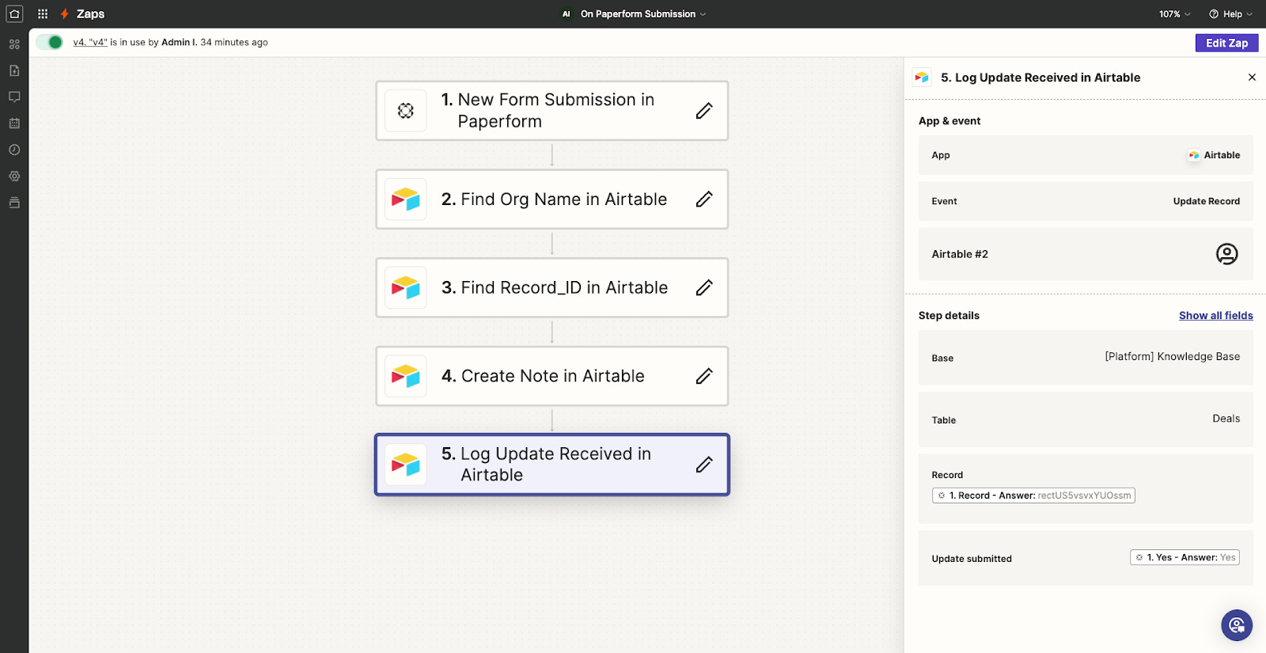Click the Event Update Record row
Screen dimensions: 1266x653
[1086, 201]
